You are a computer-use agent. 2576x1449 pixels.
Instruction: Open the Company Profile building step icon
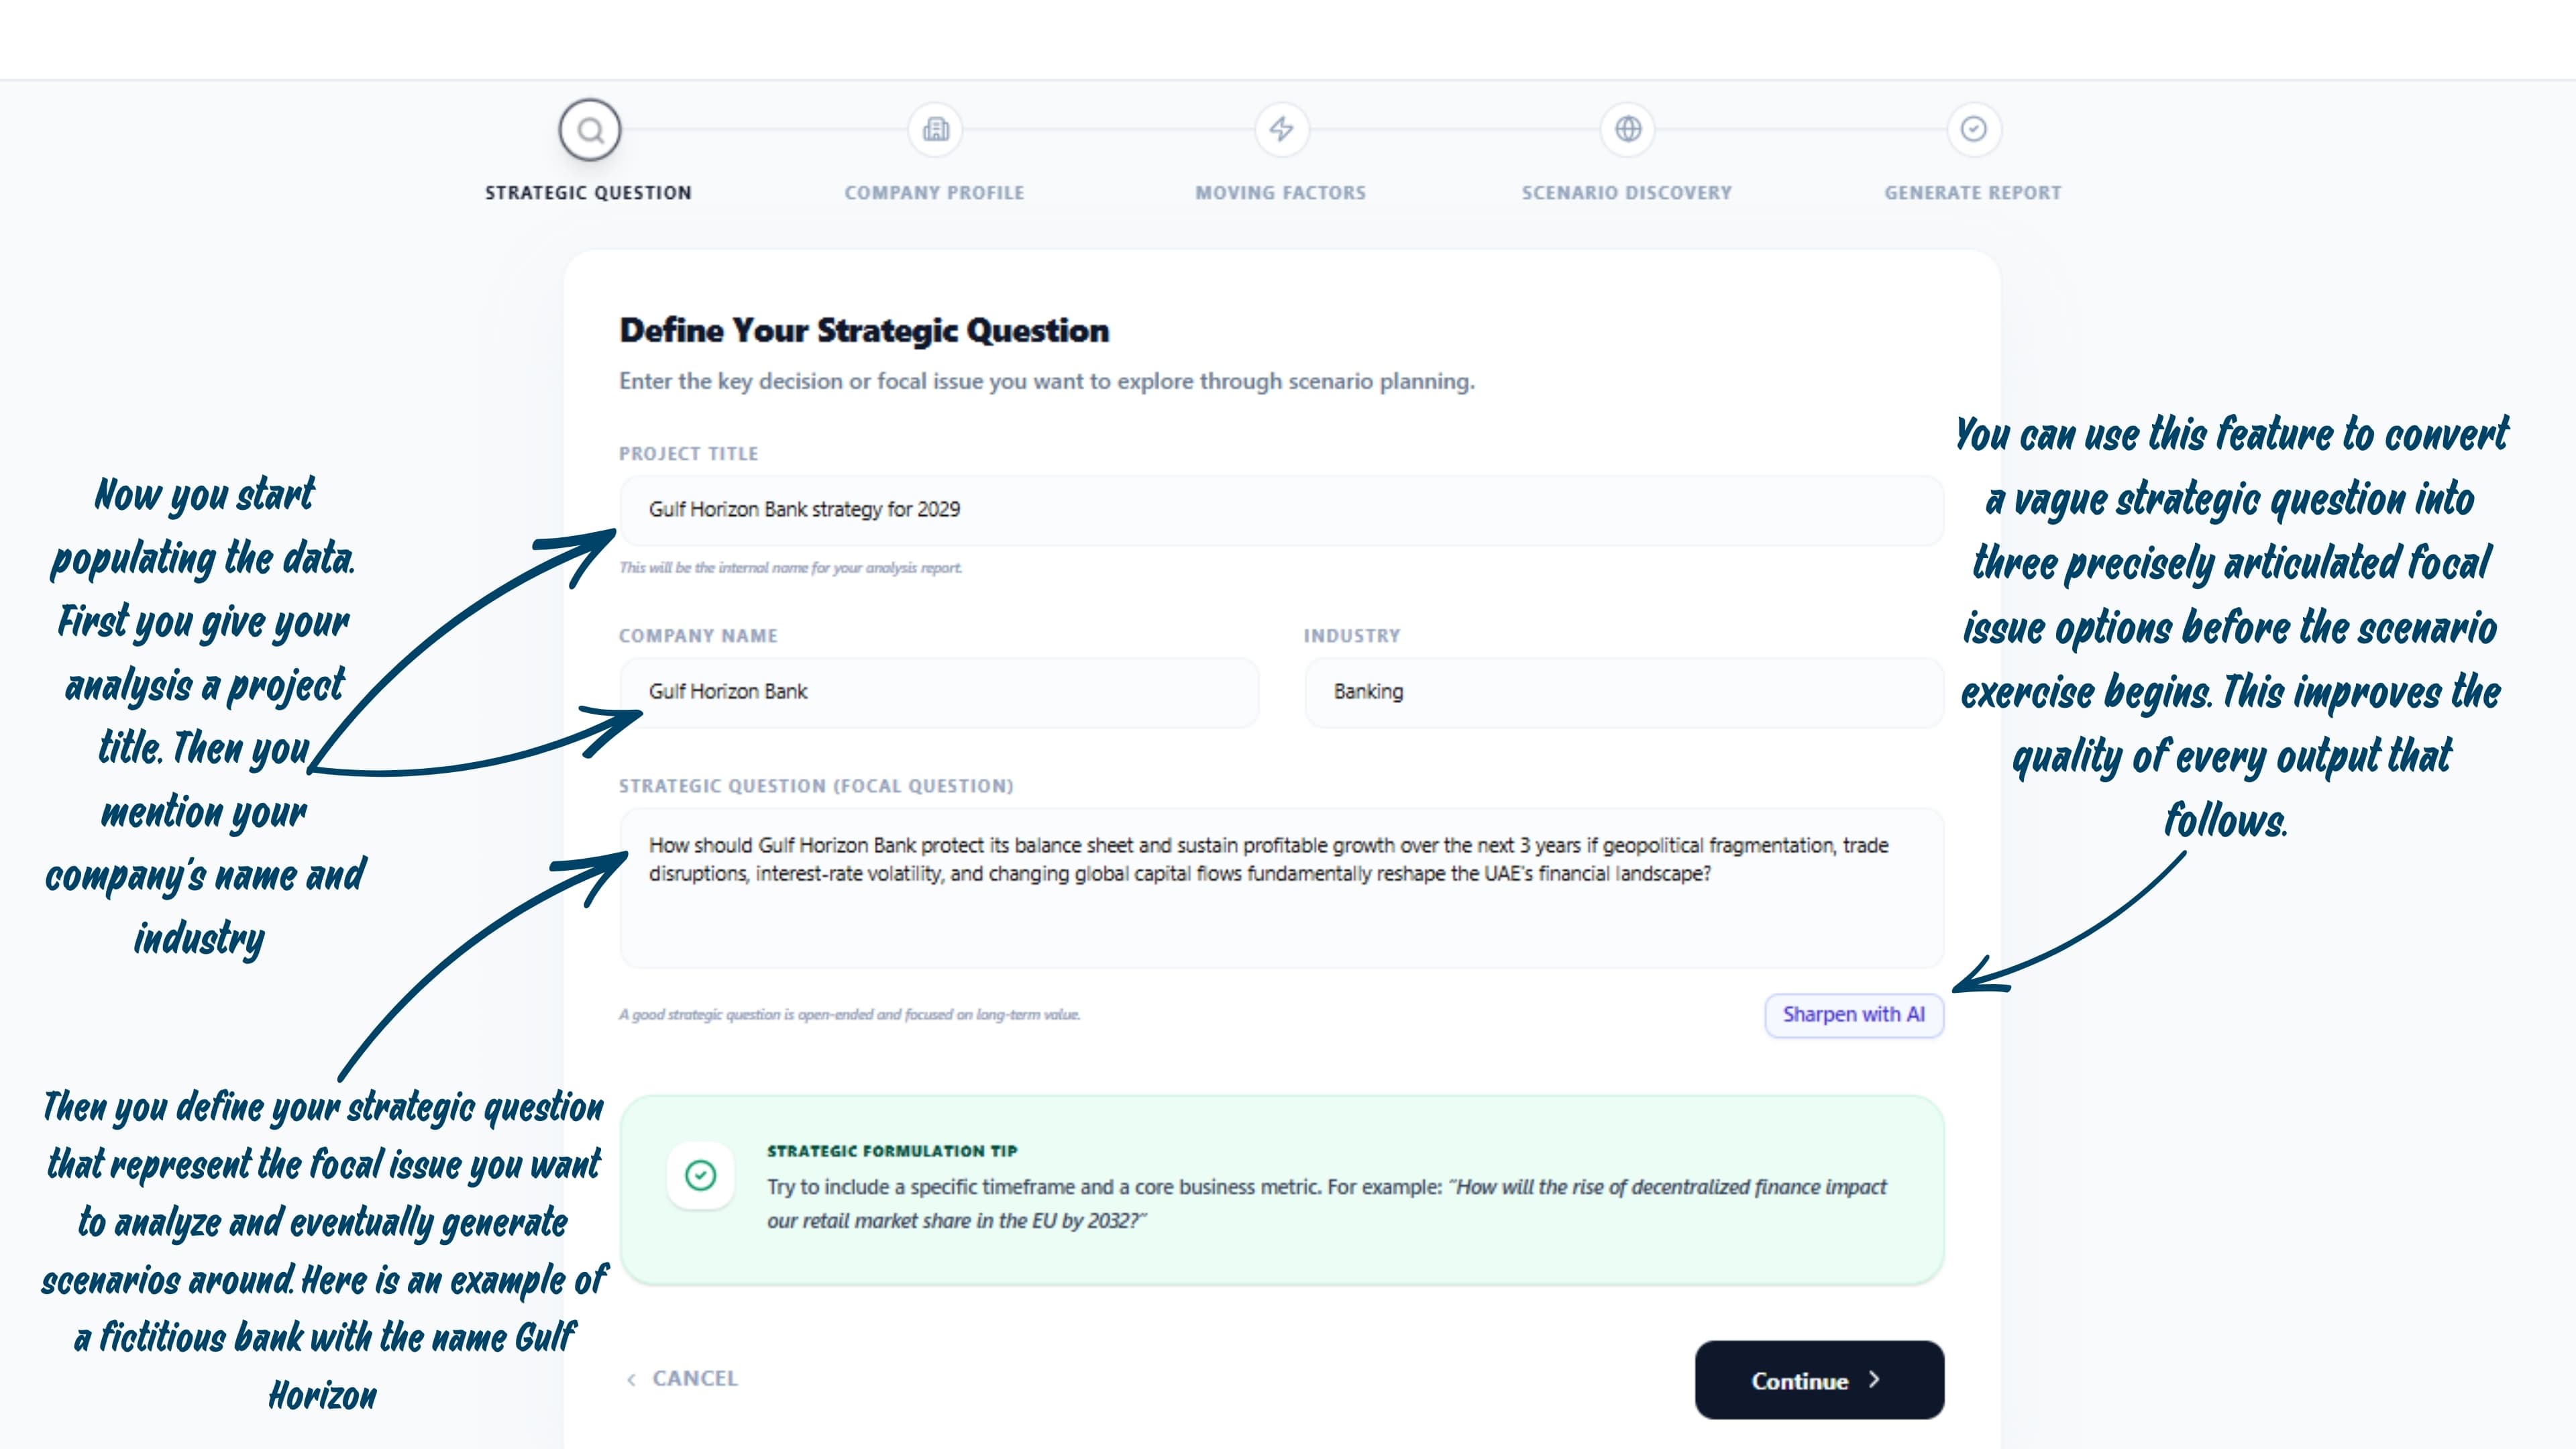(936, 129)
